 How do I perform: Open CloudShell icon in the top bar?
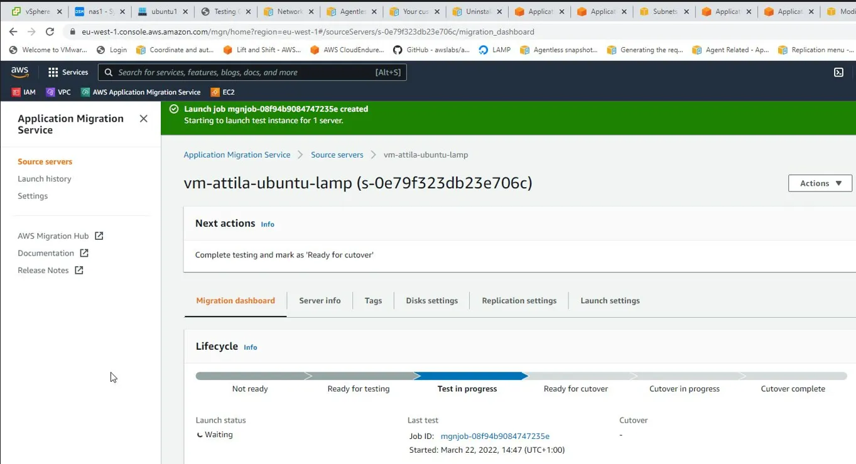click(x=838, y=72)
